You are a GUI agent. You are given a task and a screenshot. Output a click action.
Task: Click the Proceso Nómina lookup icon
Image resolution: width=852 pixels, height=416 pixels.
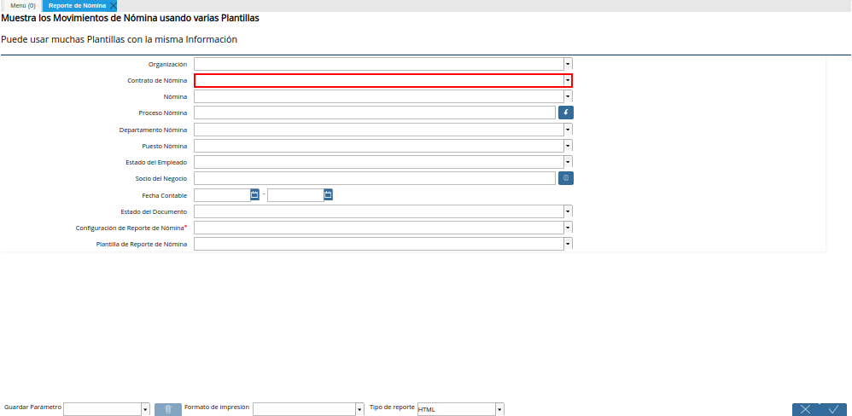[x=566, y=113]
